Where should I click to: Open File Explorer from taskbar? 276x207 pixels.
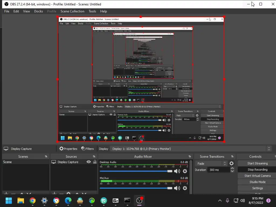[x=20, y=201]
